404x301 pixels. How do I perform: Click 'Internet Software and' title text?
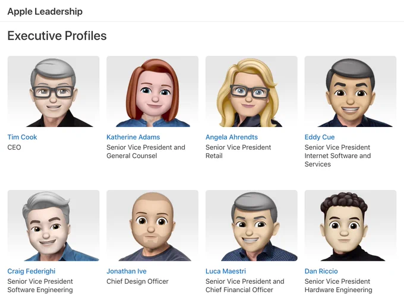337,156
